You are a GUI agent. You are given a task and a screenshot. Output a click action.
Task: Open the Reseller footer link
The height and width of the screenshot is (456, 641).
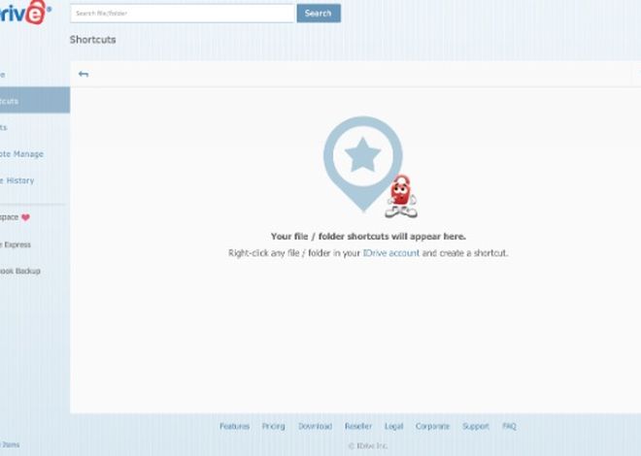(x=358, y=426)
